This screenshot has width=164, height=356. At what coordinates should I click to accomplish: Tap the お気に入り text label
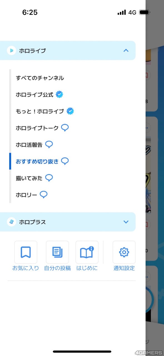[26, 268]
